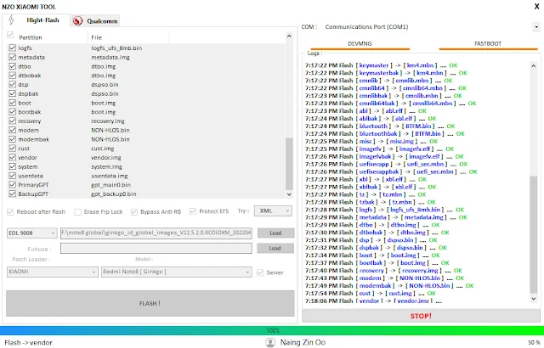Open the Qualcomm tab
Image resolution: width=544 pixels, height=348 pixels.
point(95,20)
